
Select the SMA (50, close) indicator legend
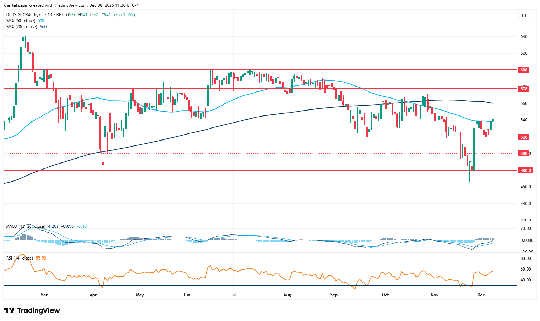(x=21, y=21)
